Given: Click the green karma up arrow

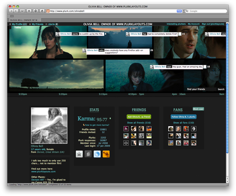Looking at the screenshot, I should click(110, 119).
